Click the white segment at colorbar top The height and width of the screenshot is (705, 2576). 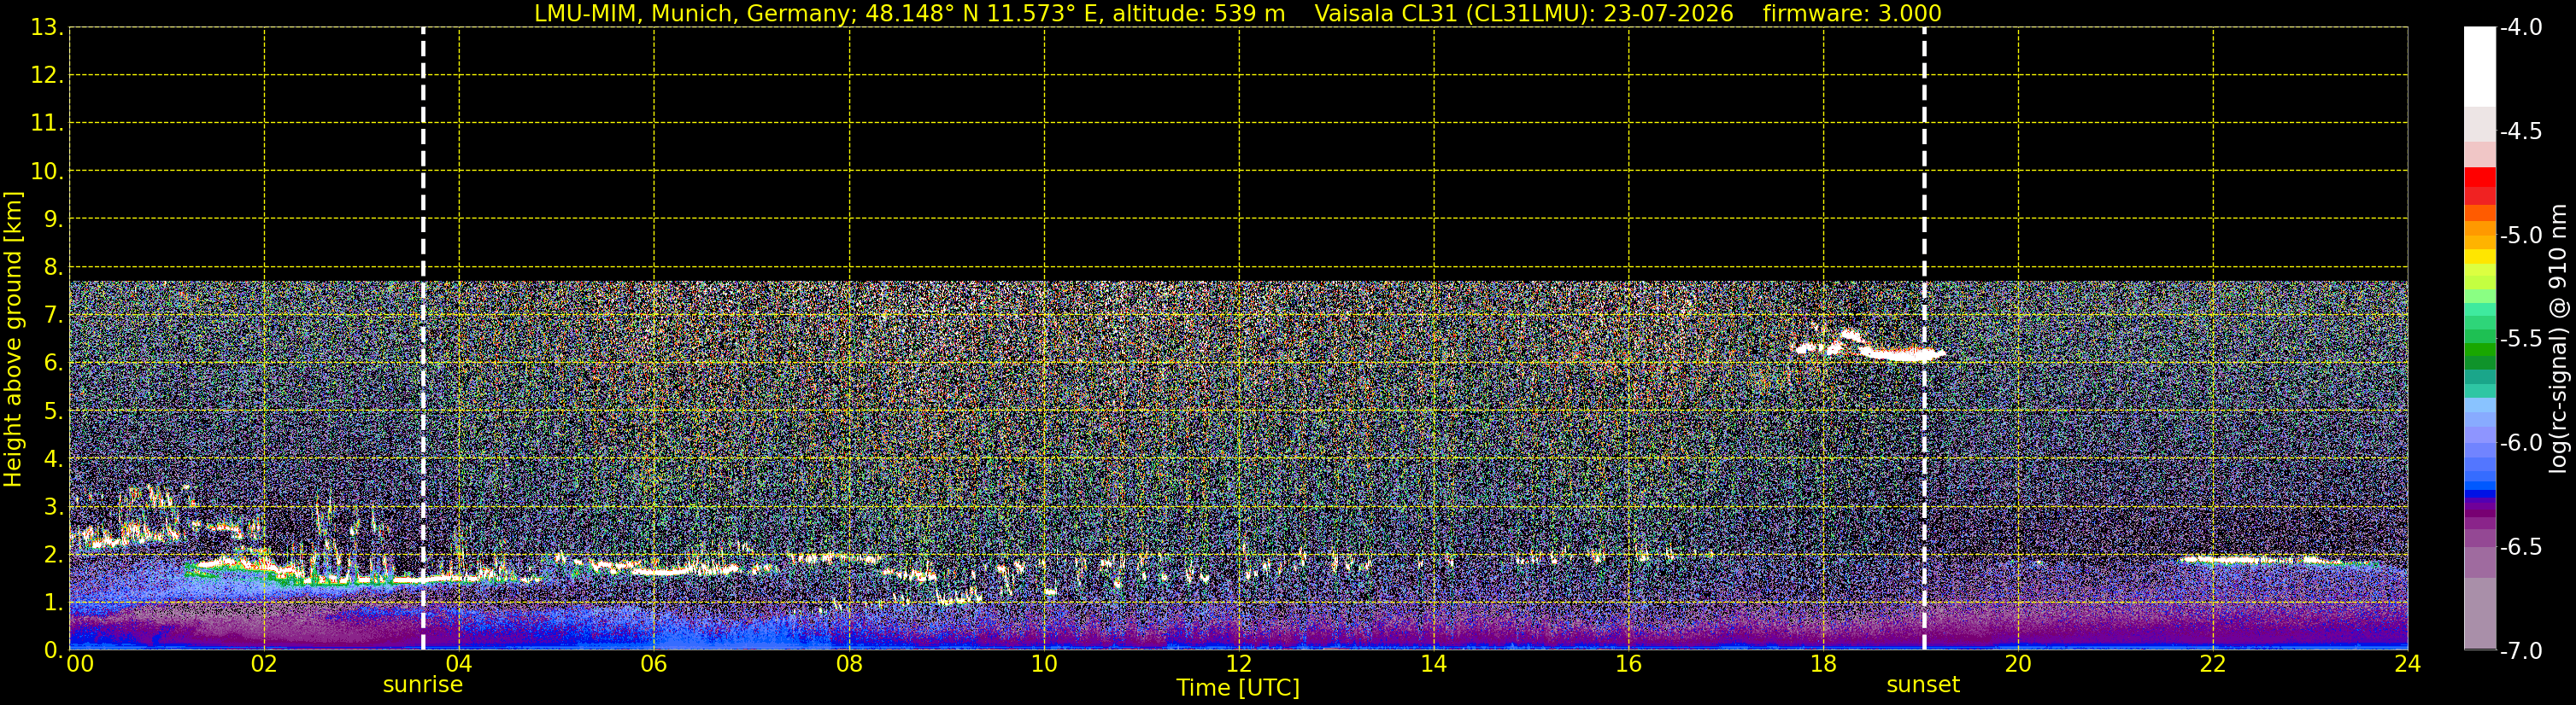(2480, 66)
